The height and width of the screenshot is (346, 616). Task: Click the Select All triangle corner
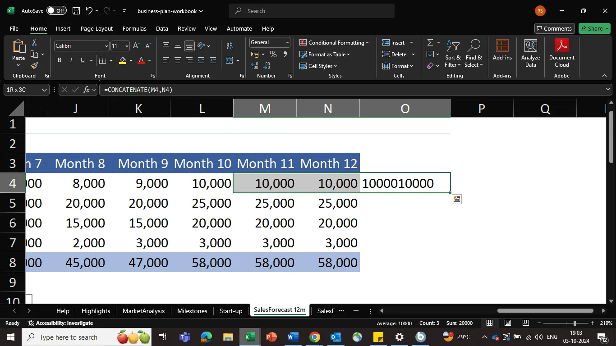16,108
